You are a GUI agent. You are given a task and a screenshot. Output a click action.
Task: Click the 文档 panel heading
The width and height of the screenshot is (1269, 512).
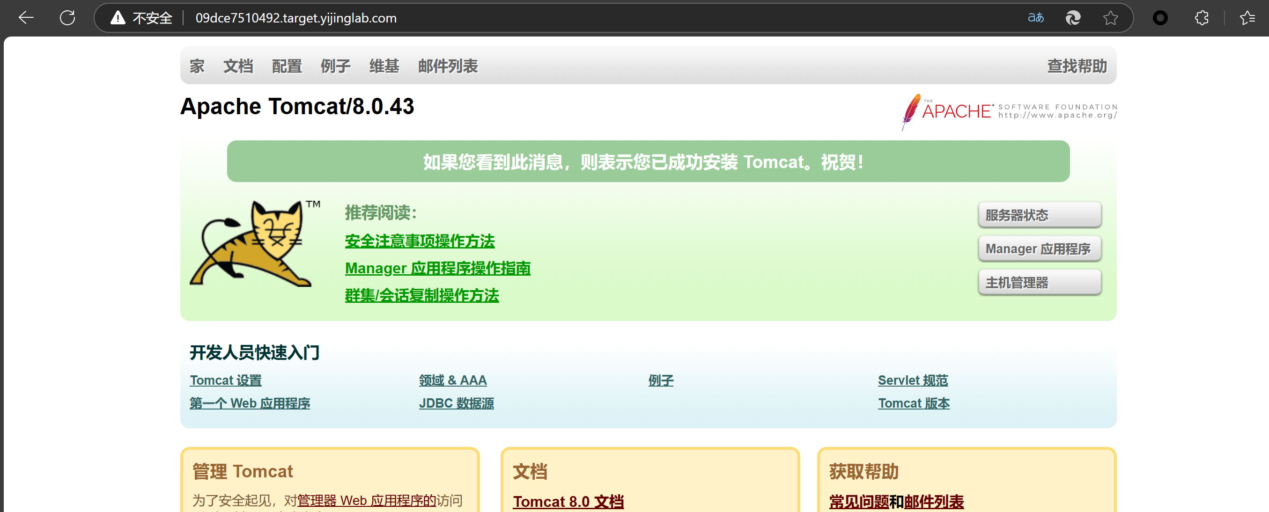(x=530, y=472)
